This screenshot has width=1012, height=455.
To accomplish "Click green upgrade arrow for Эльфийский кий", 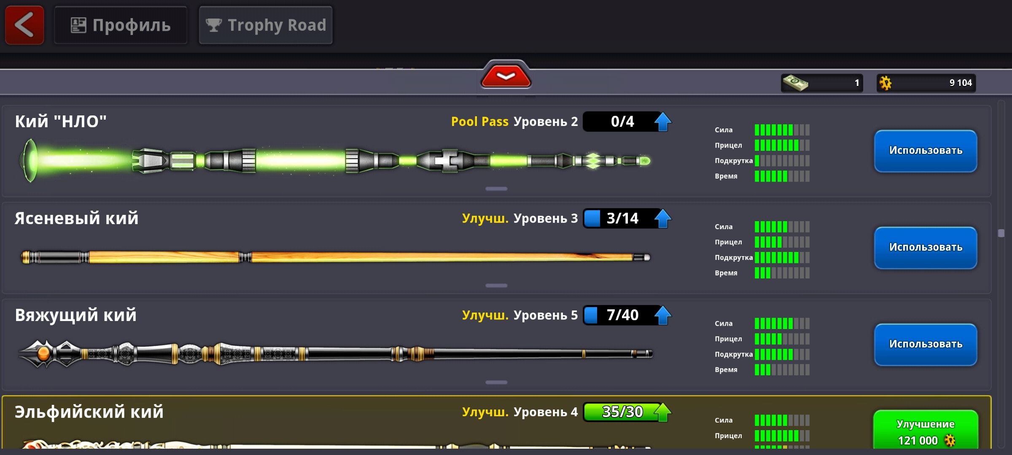I will point(663,412).
